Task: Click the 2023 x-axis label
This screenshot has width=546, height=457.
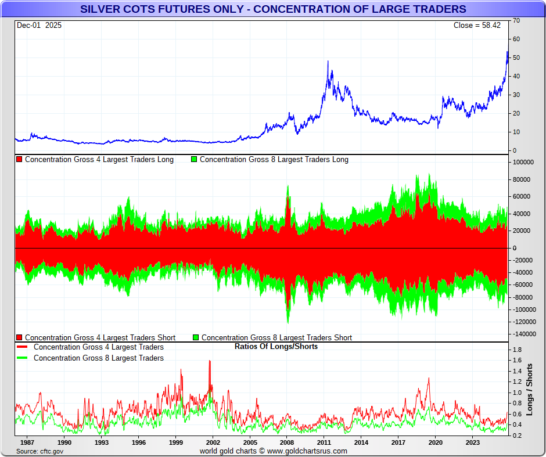Action: (473, 442)
